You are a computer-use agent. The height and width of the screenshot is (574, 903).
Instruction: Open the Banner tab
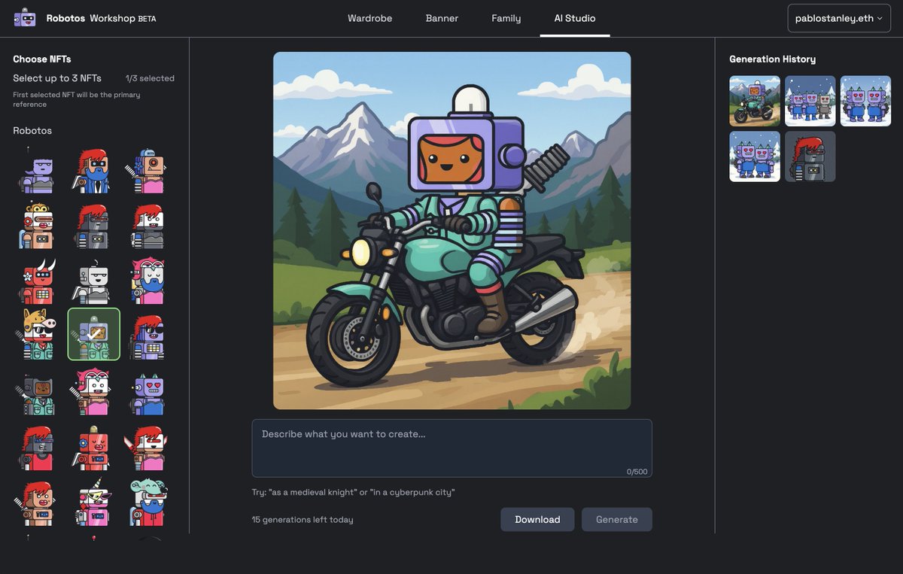pos(442,18)
